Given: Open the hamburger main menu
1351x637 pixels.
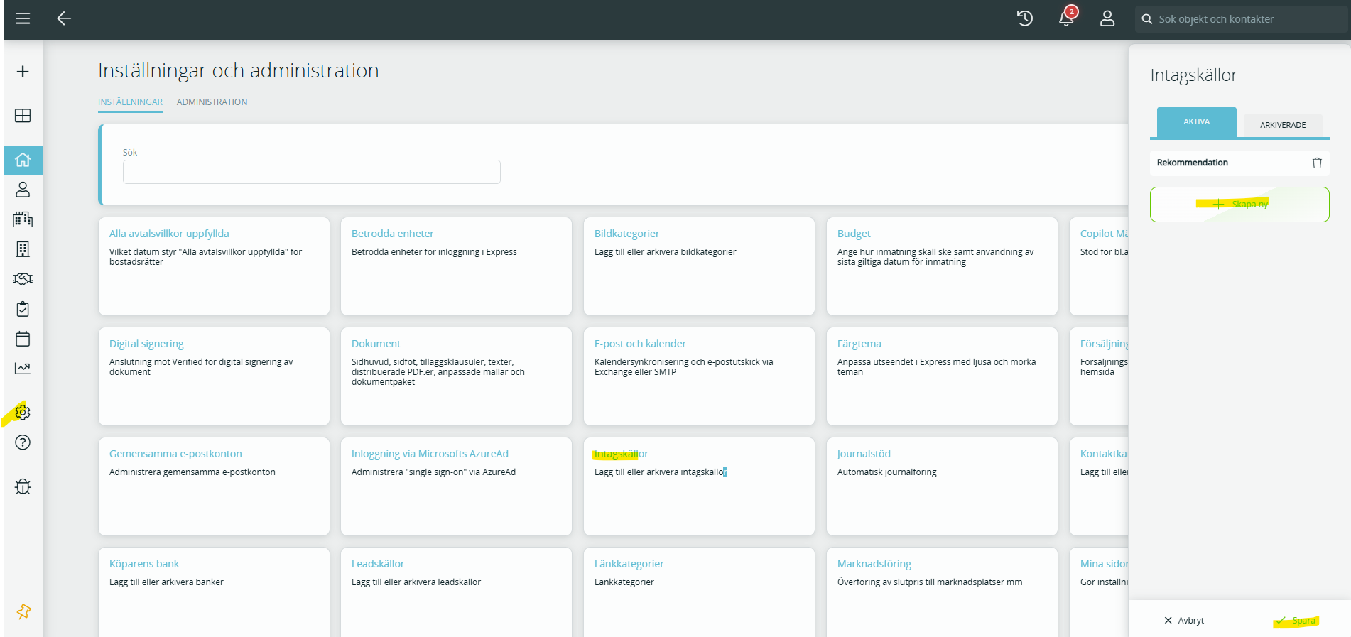Looking at the screenshot, I should pyautogui.click(x=23, y=18).
